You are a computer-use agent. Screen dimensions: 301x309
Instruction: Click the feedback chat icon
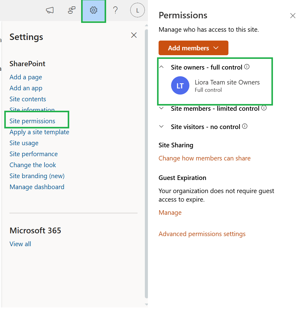coord(72,10)
